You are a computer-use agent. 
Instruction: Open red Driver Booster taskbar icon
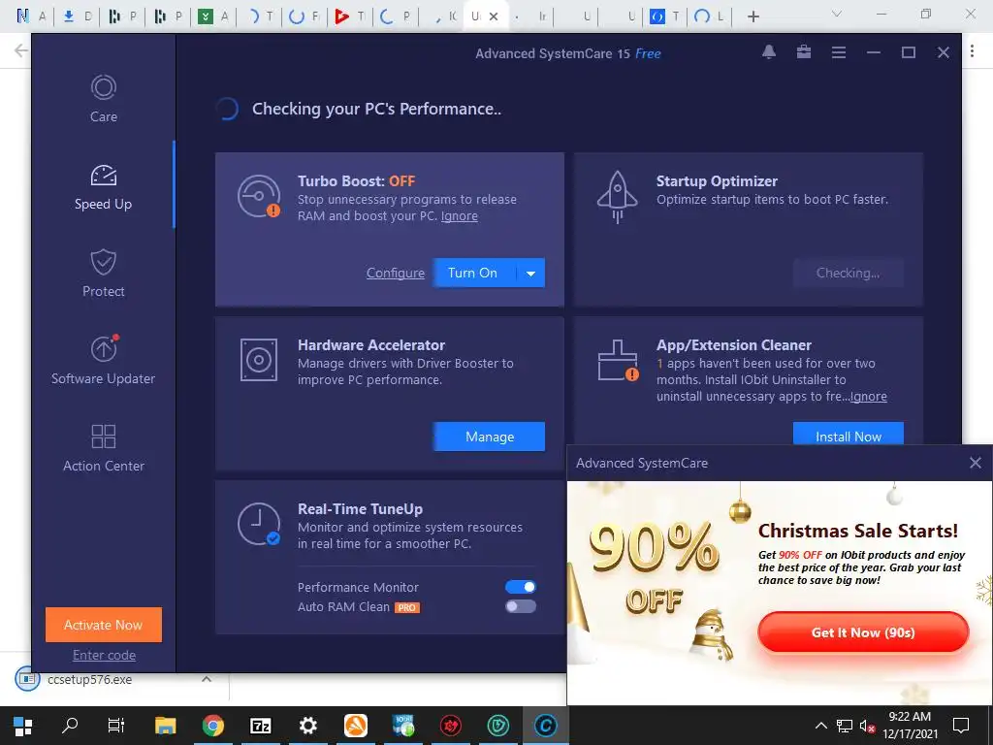click(450, 726)
